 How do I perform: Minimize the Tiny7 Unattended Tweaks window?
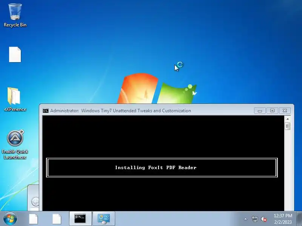260,111
